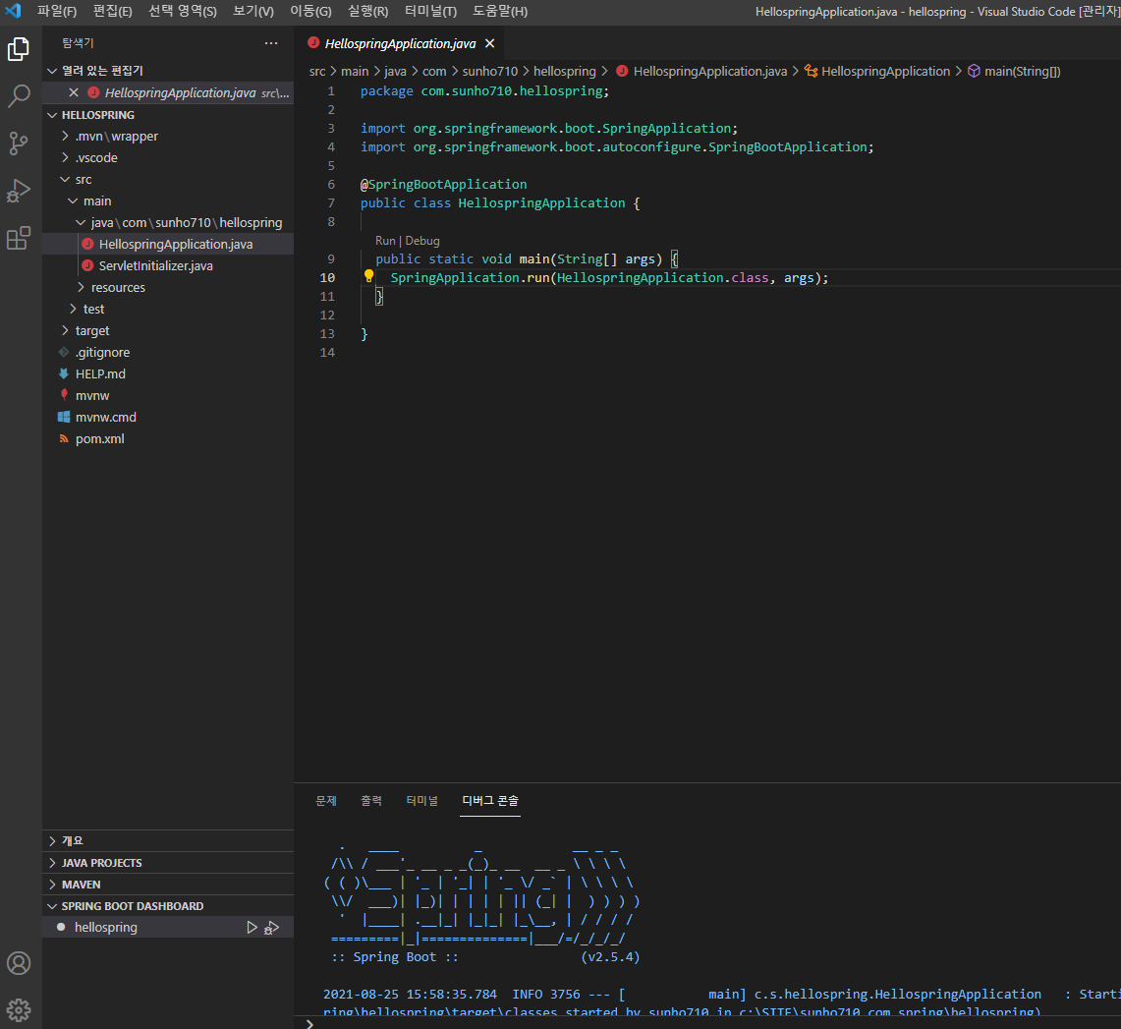Open the 실행(R) menu
Viewport: 1121px width, 1029px height.
click(367, 11)
